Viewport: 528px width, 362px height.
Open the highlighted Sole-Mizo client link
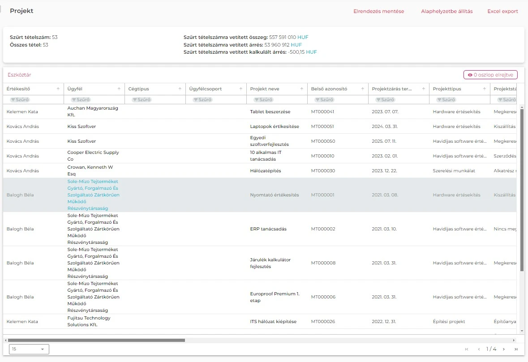pyautogui.click(x=93, y=195)
